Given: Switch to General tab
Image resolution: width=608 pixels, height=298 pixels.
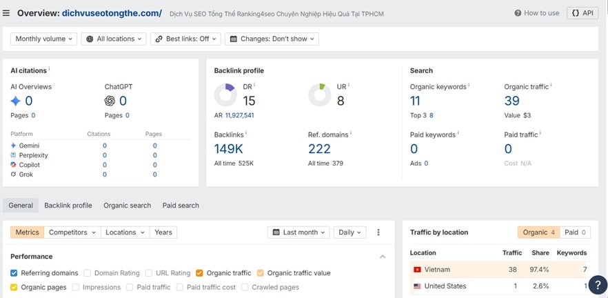Looking at the screenshot, I should point(21,206).
